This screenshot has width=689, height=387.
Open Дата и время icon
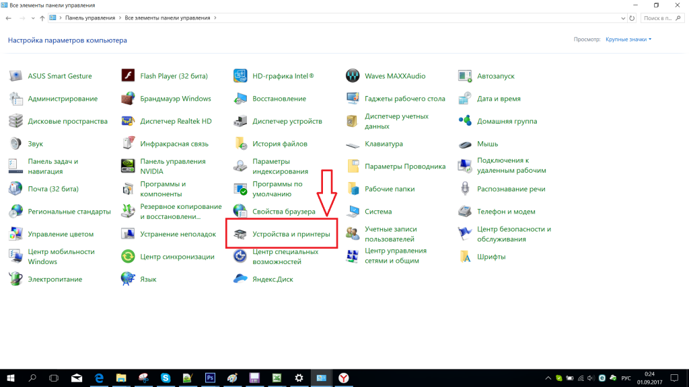(465, 99)
